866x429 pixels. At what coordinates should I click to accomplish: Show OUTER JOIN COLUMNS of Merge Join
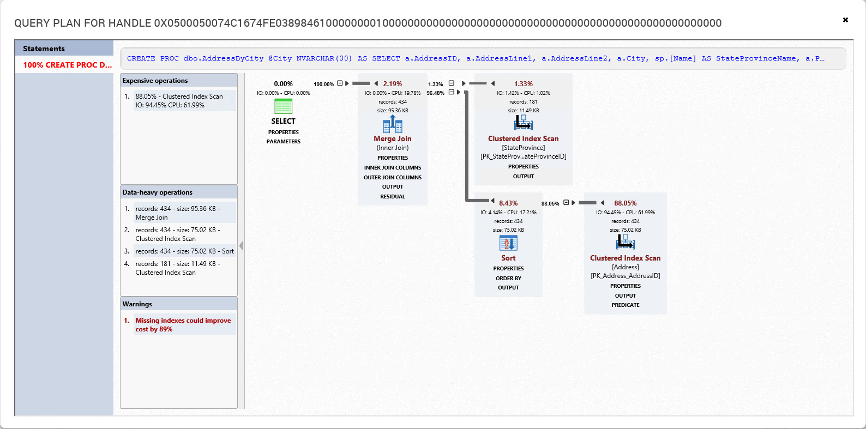[393, 178]
